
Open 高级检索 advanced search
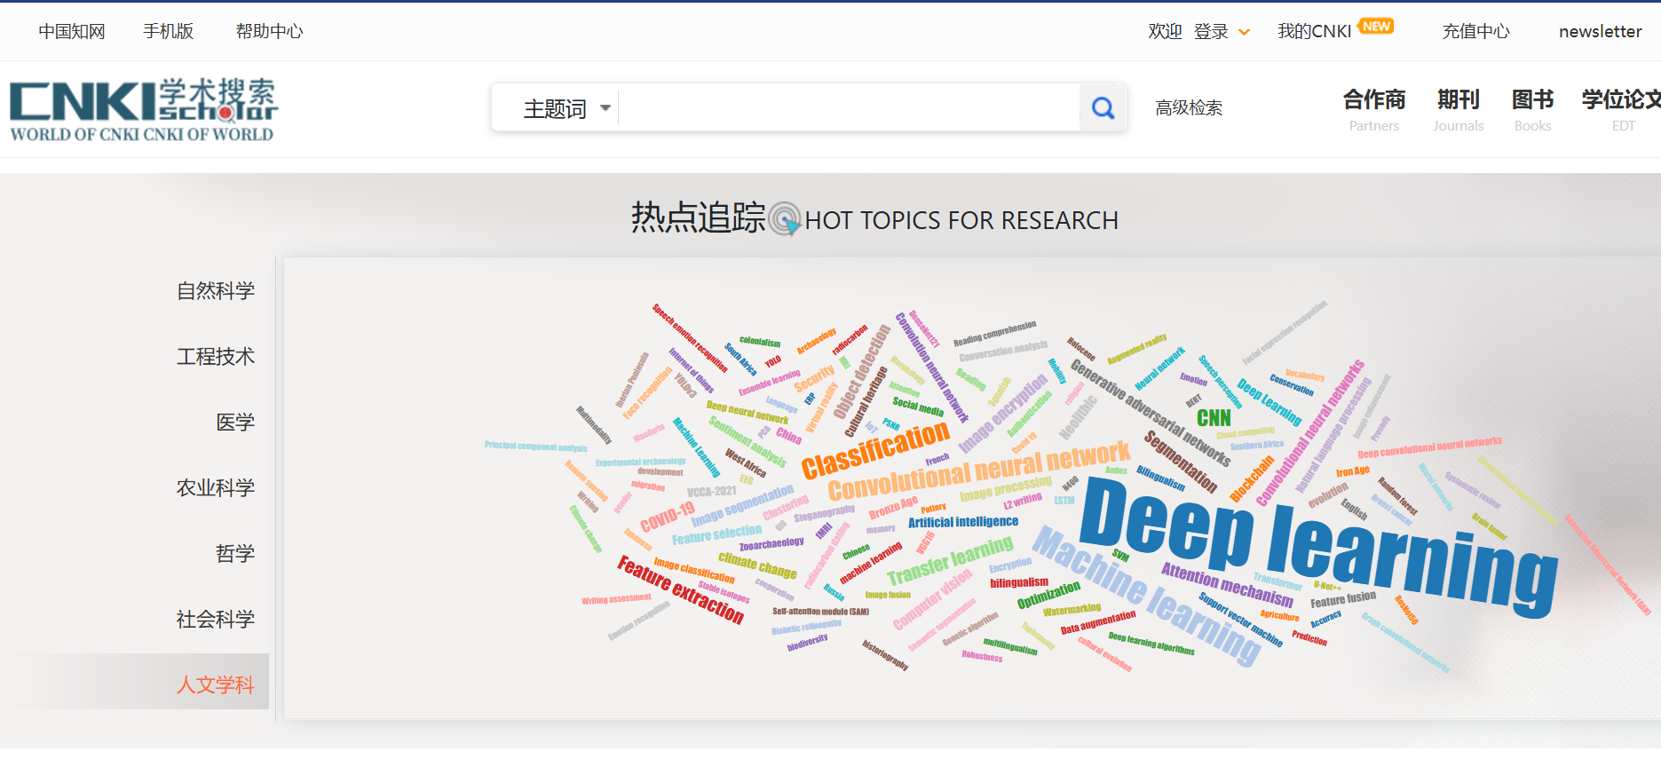(1188, 108)
